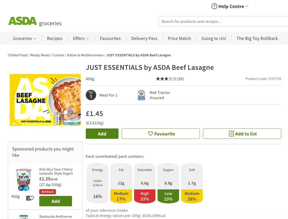Click the Help Centre question mark icon
This screenshot has height=219, width=288.
coord(214,6)
